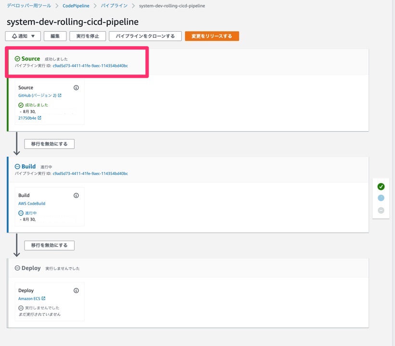Navigate to CodePipeline breadcrumb
Screen dimensions: 395x346
click(x=76, y=6)
